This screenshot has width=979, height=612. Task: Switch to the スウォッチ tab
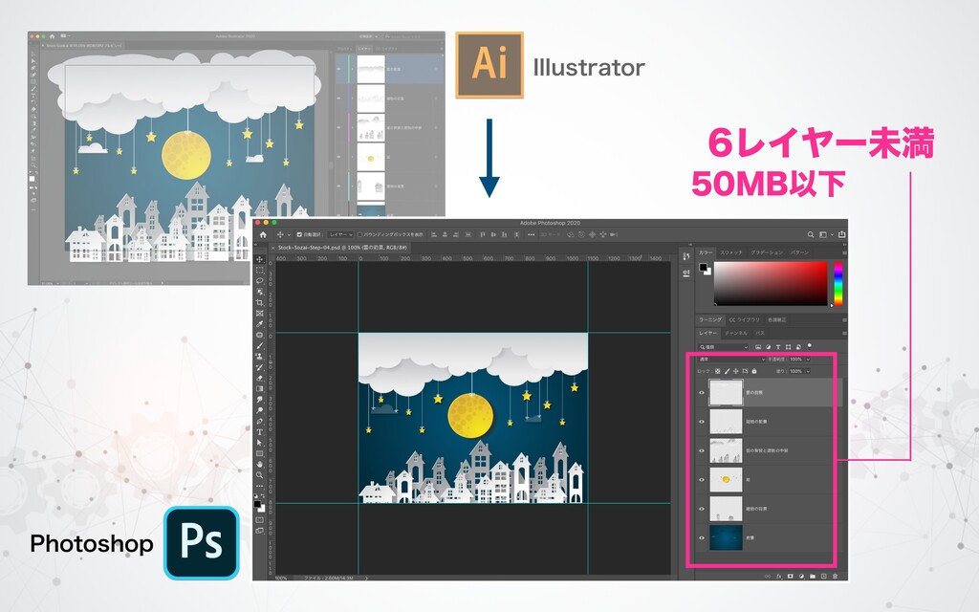point(731,252)
